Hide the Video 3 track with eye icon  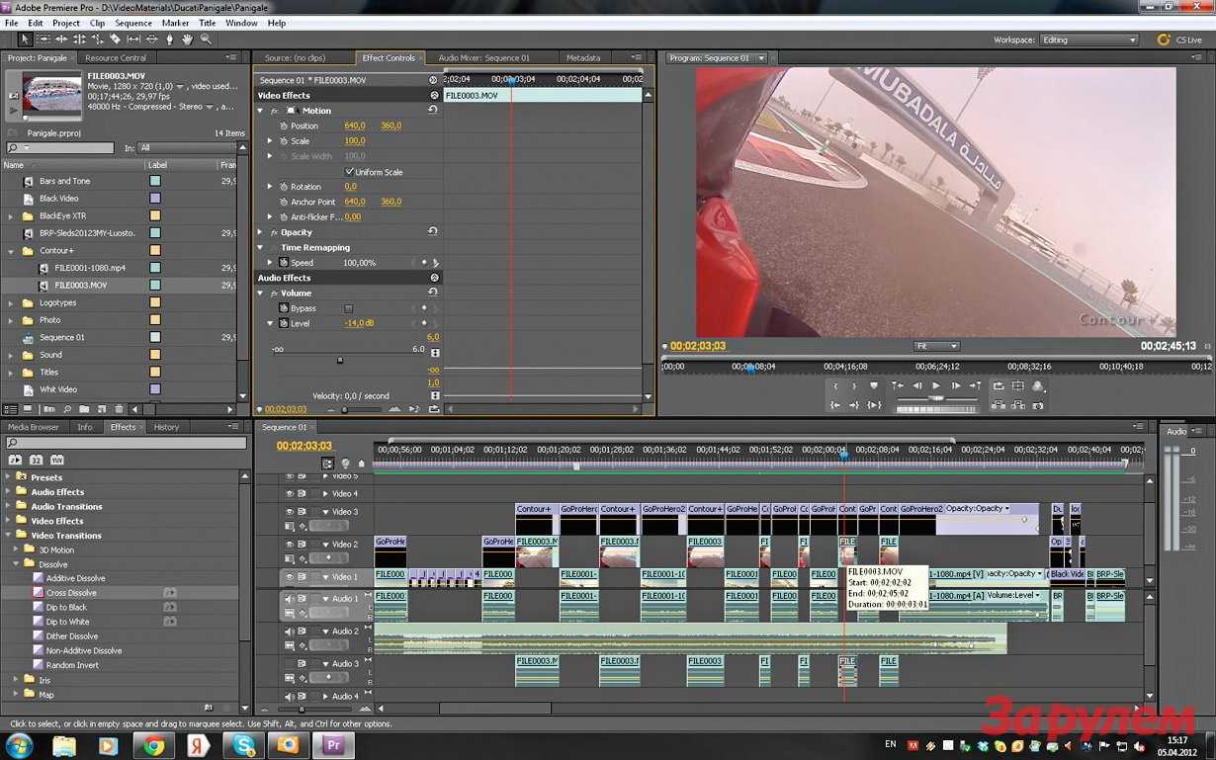(290, 512)
